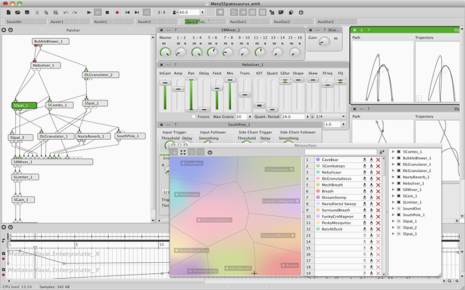465x290 pixels.
Task: Click the Copy icon in the toolbar
Action: pyautogui.click(x=46, y=12)
